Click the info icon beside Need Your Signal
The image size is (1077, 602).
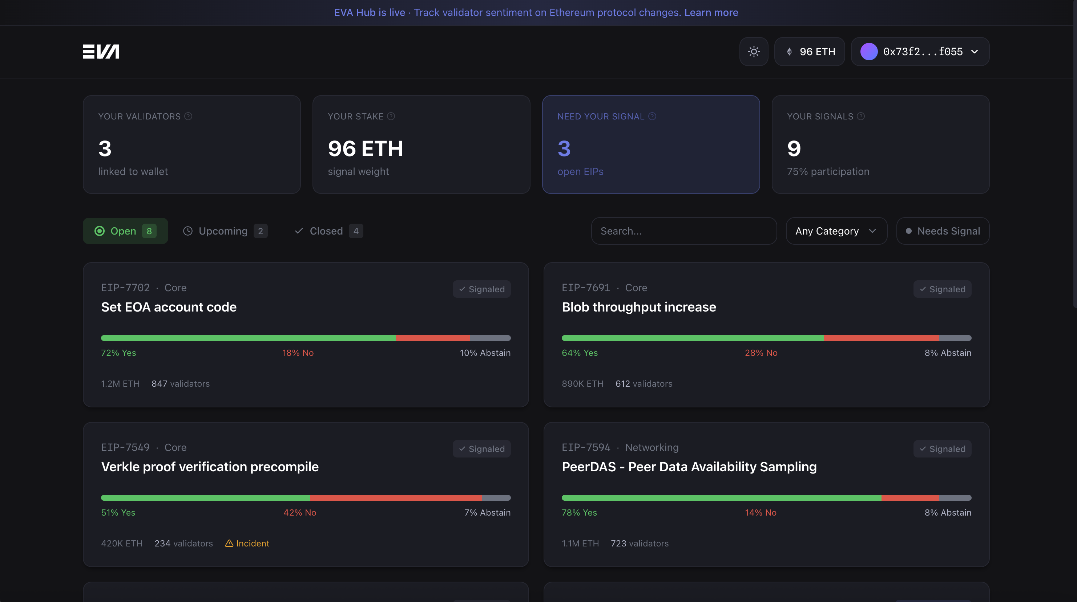pos(653,116)
